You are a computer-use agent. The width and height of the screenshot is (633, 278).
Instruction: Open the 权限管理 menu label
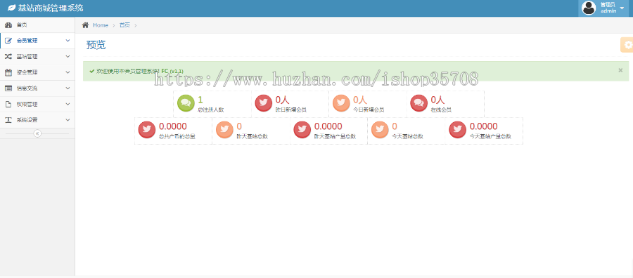pyautogui.click(x=27, y=104)
